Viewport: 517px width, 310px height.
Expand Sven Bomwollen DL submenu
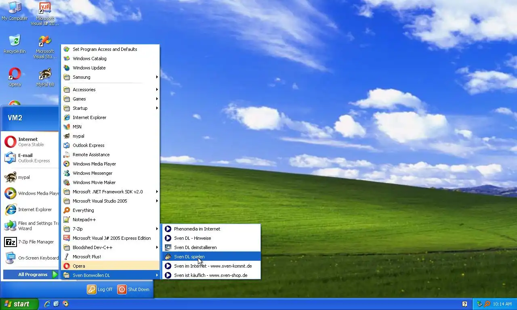point(110,275)
